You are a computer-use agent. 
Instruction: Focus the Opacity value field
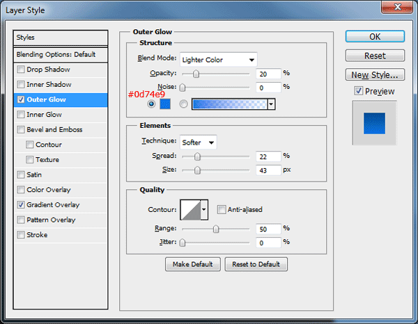268,74
